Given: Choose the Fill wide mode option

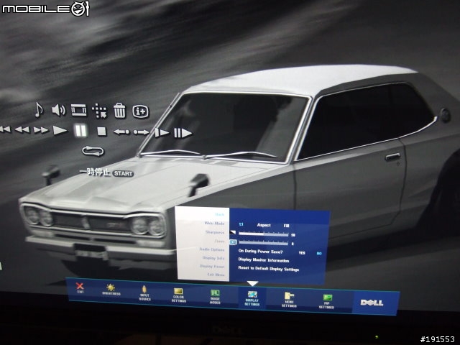Looking at the screenshot, I should (x=287, y=226).
